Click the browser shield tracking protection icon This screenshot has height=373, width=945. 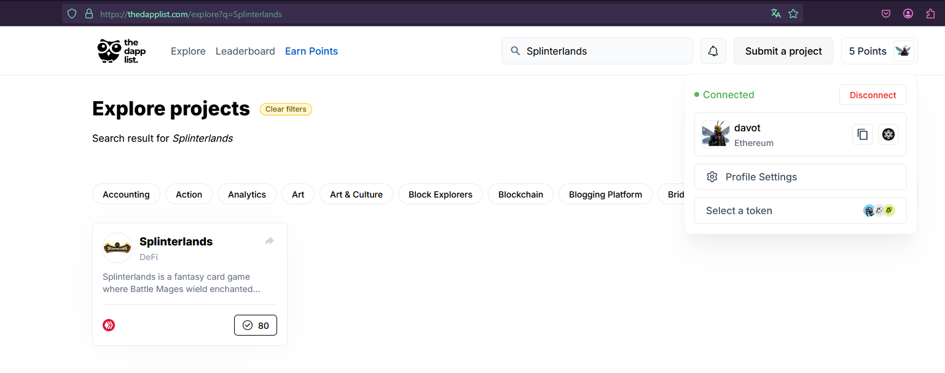tap(72, 13)
